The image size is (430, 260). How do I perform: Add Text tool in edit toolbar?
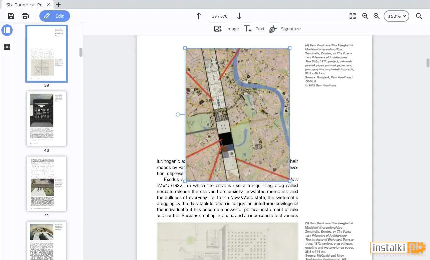(x=254, y=29)
